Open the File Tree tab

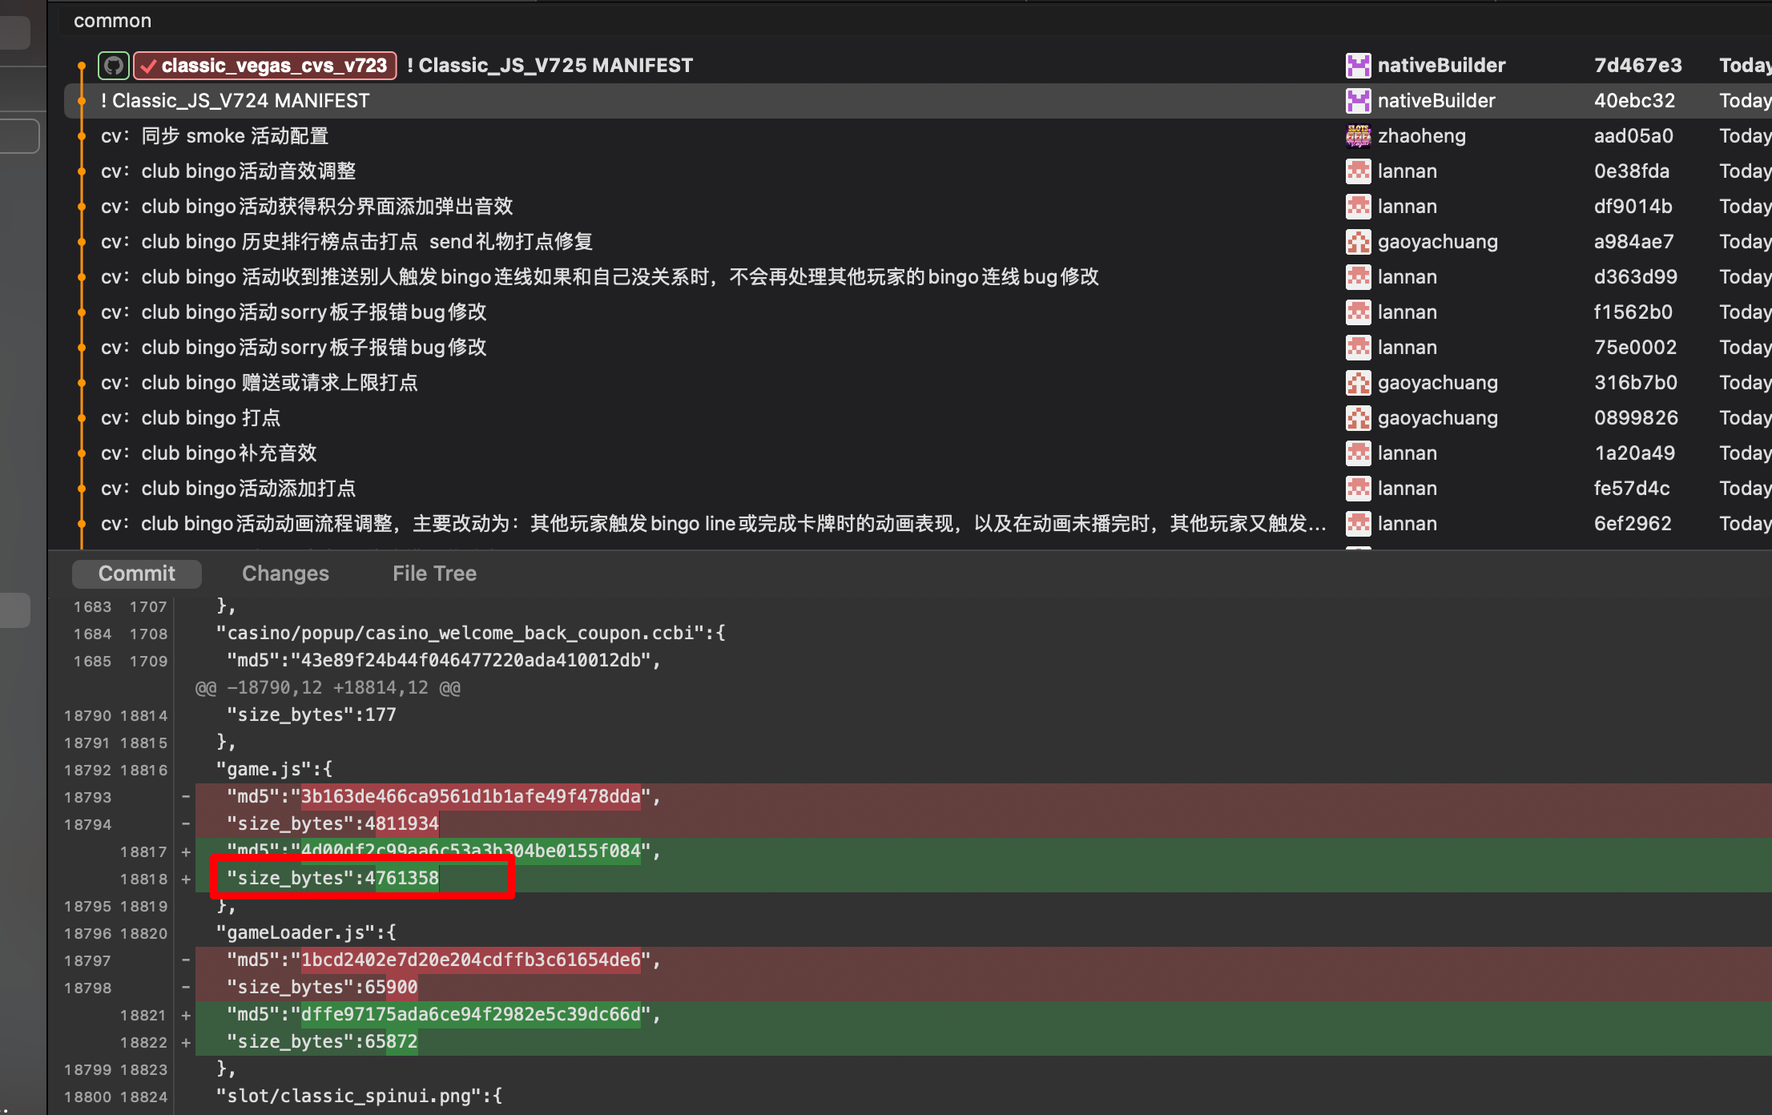tap(434, 574)
